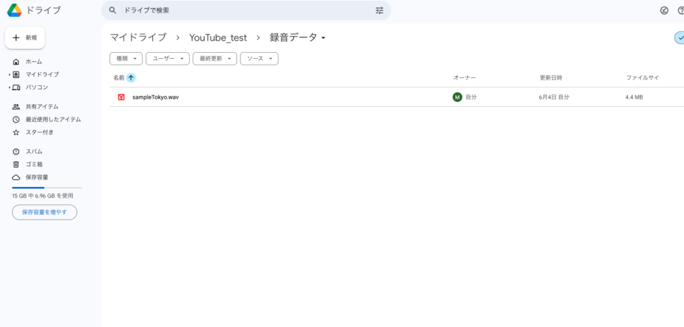
Task: Click the 保存容量を増やす button
Action: (x=45, y=212)
